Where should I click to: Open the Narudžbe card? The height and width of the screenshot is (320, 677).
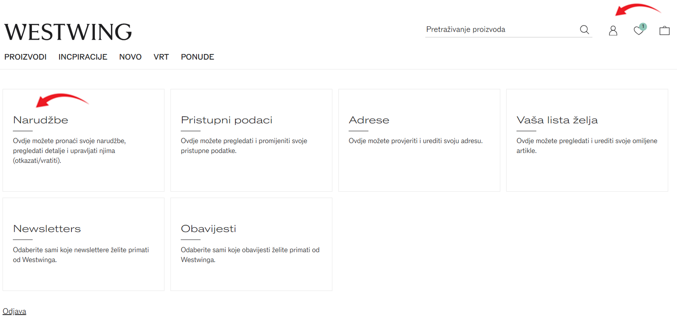click(x=84, y=140)
